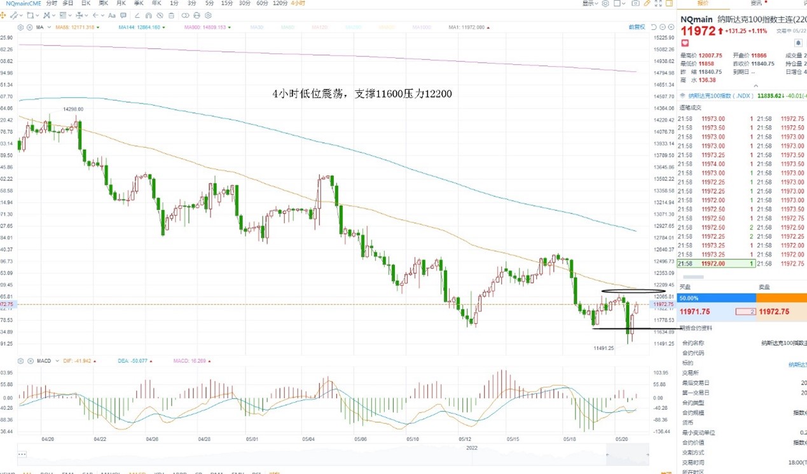Open the MA144 line options dropdown
The width and height of the screenshot is (807, 474).
164,27
